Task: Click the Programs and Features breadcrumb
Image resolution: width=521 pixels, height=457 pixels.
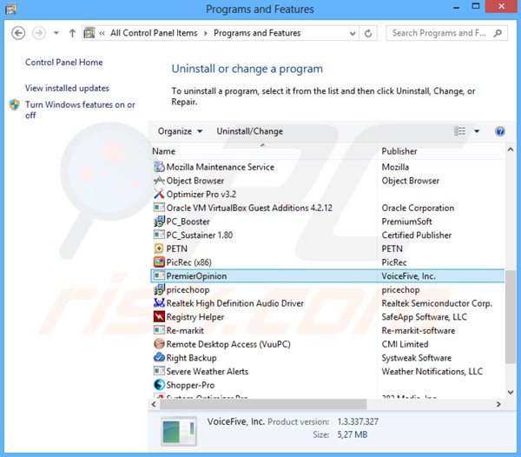Action: coord(257,33)
